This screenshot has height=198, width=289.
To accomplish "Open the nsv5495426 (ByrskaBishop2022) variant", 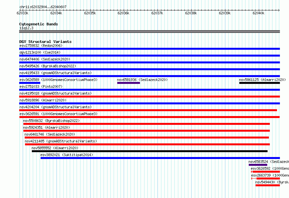I will [x=48, y=66].
